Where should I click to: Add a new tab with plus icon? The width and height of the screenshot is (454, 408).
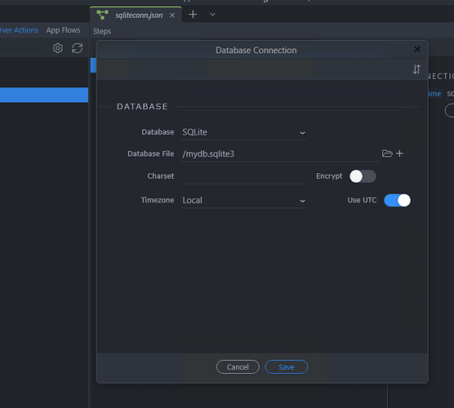193,15
